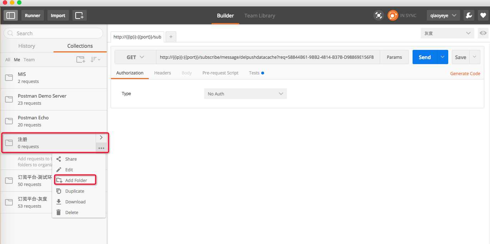490x244 pixels.
Task: Open Postman Echo collection row
Action: (x=54, y=121)
